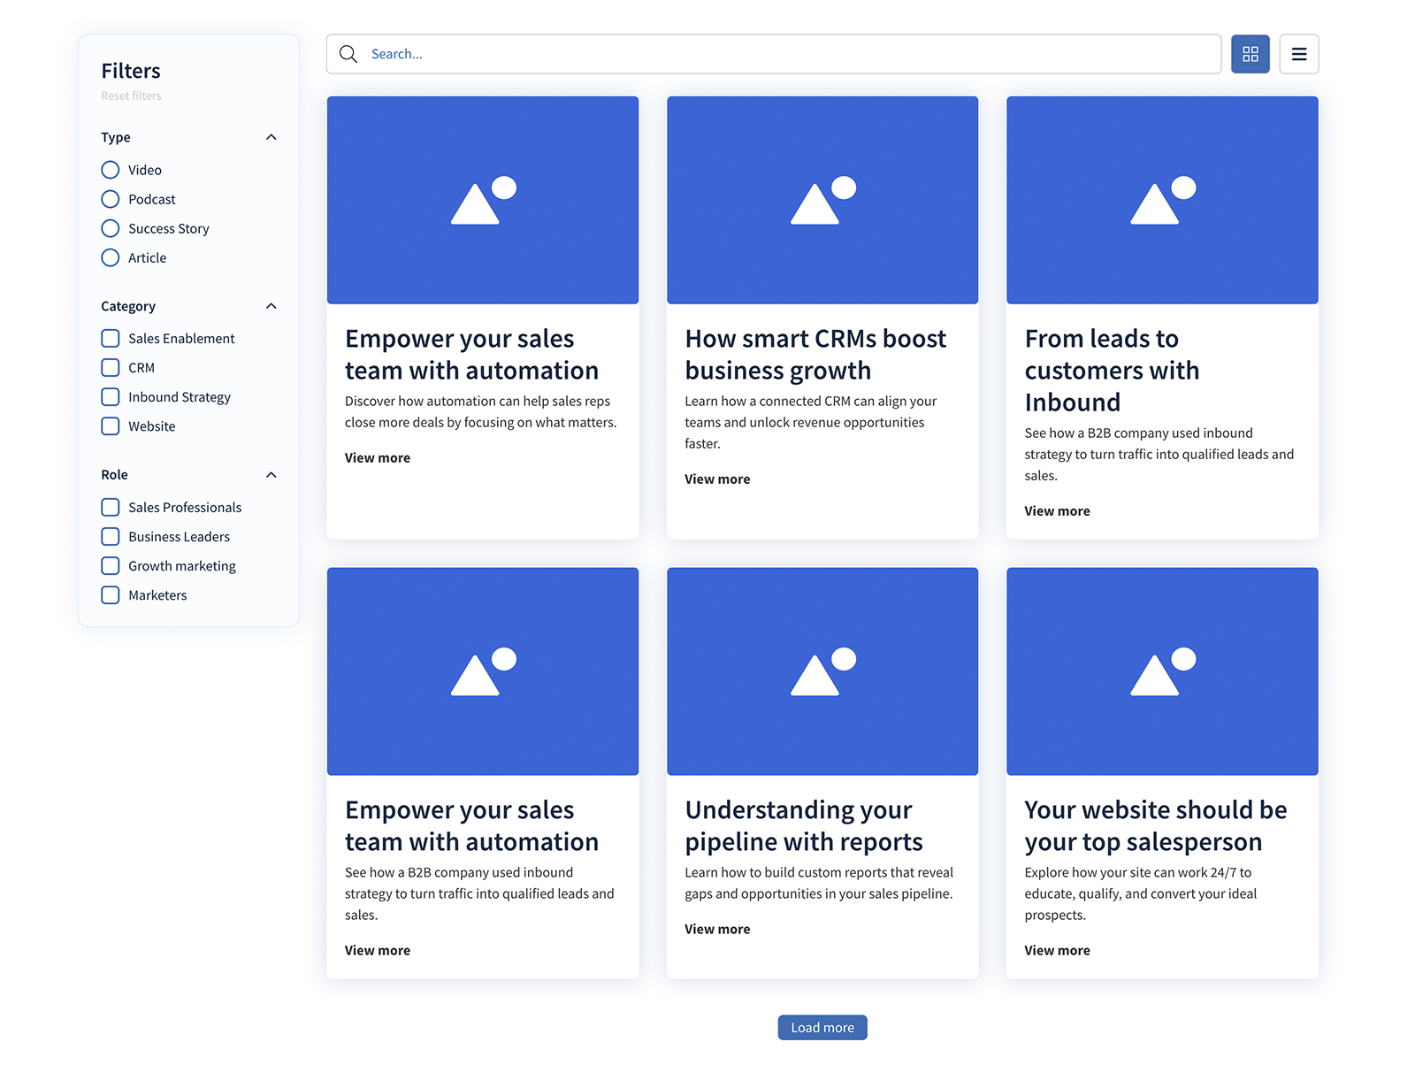The height and width of the screenshot is (1088, 1415).
Task: Enable the Marketers role filter
Action: tap(110, 594)
